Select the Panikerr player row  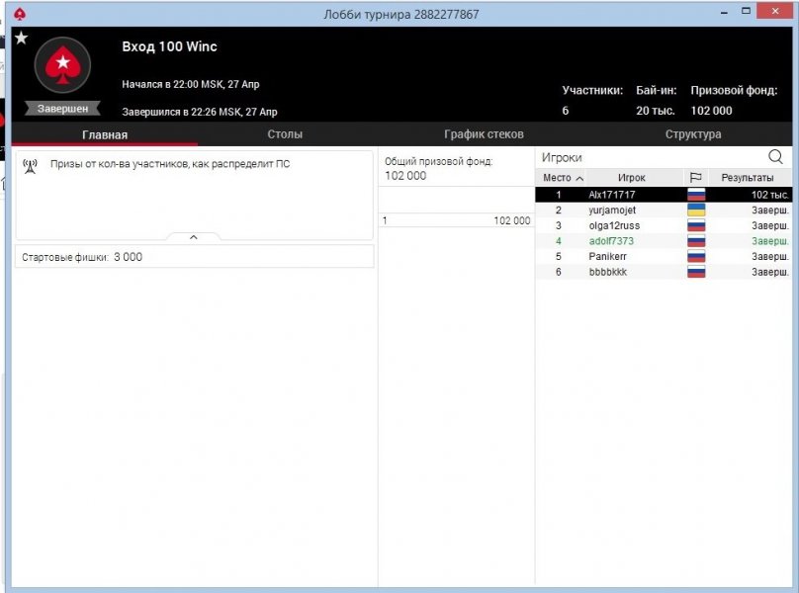pos(607,256)
